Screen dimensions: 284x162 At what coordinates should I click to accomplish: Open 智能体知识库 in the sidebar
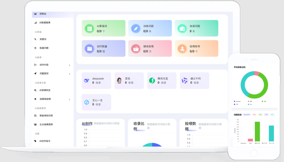pyautogui.click(x=46, y=116)
